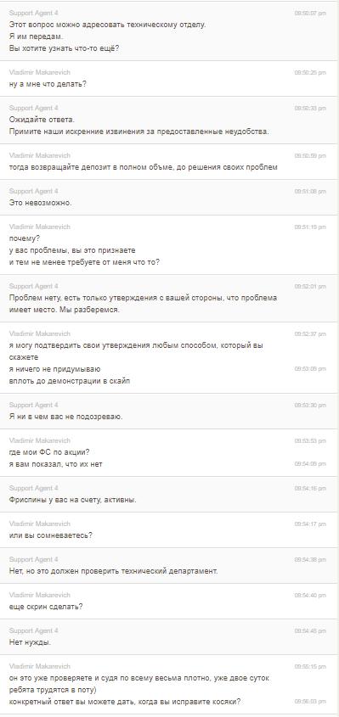Click the message 'тогда возвращайте депозит в полном объме'
This screenshot has width=339, height=717.
pyautogui.click(x=144, y=167)
